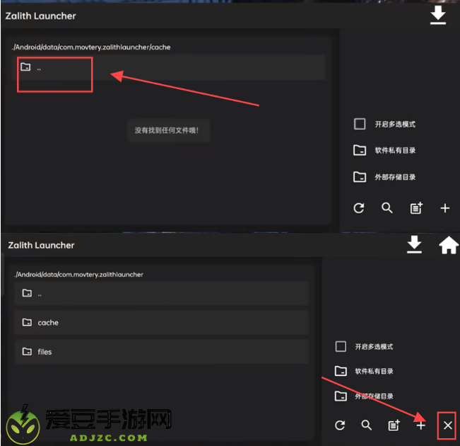Open the files folder
Image resolution: width=460 pixels, height=446 pixels.
162,352
